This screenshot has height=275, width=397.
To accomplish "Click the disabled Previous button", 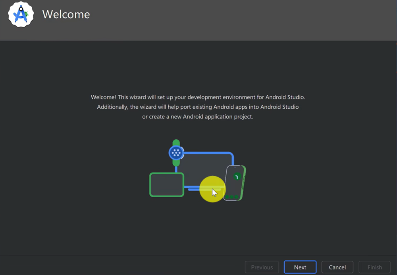I will pos(262,267).
